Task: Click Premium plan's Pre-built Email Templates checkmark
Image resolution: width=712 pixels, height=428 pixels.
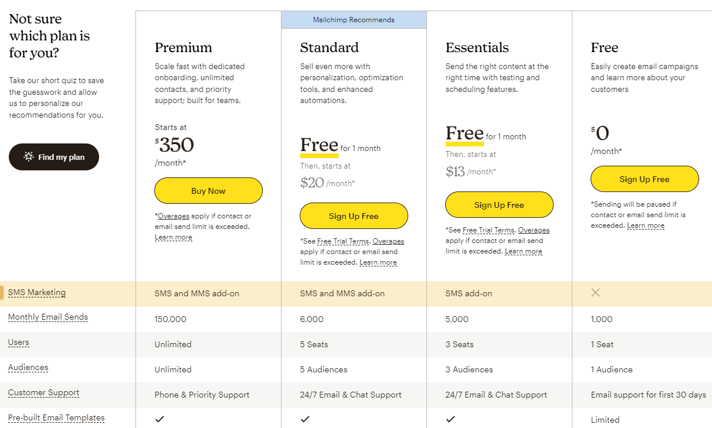Action: click(x=160, y=419)
